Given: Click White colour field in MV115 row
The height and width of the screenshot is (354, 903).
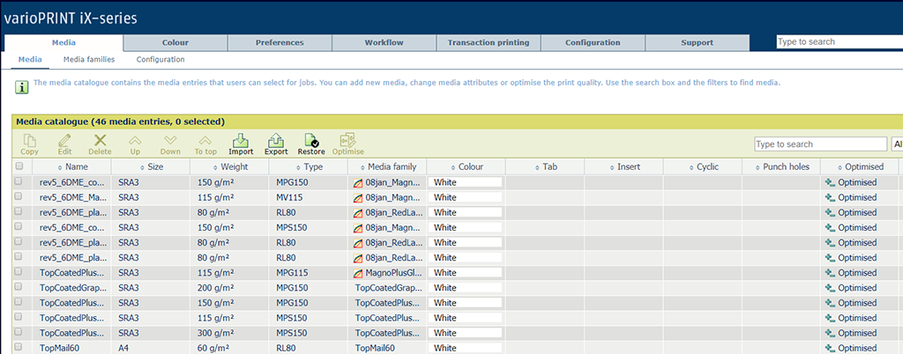Looking at the screenshot, I should tap(465, 197).
